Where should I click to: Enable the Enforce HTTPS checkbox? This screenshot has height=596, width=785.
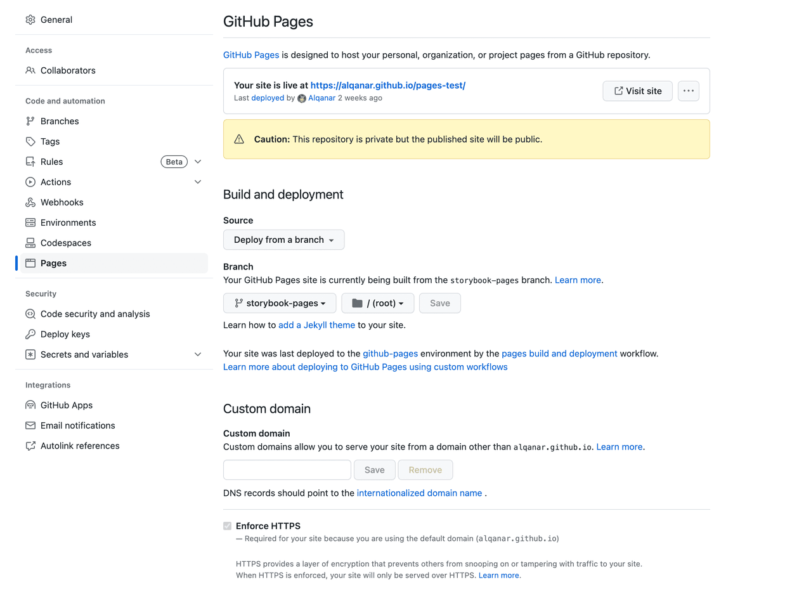227,526
